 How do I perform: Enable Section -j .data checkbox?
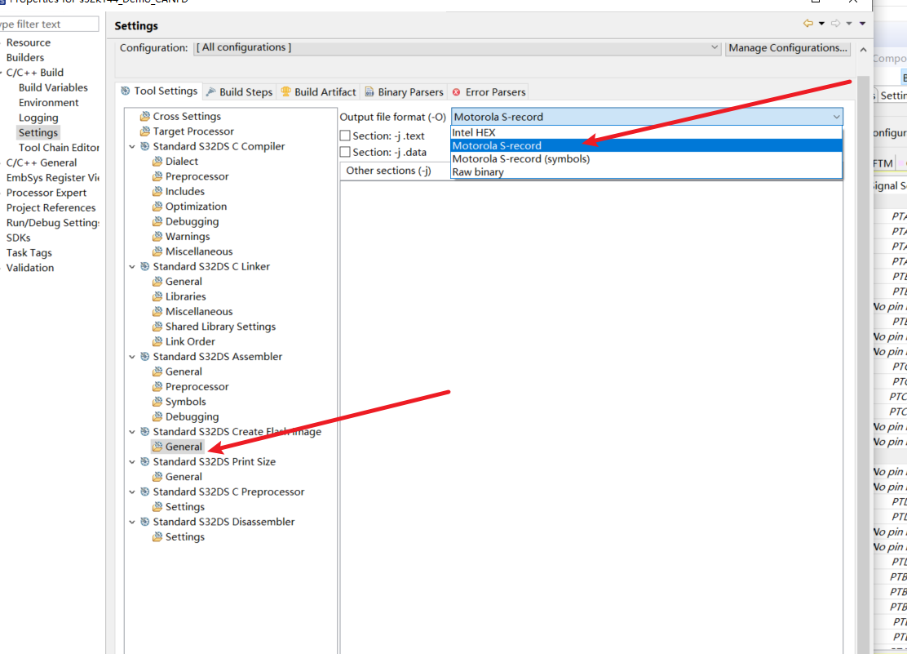pyautogui.click(x=345, y=152)
